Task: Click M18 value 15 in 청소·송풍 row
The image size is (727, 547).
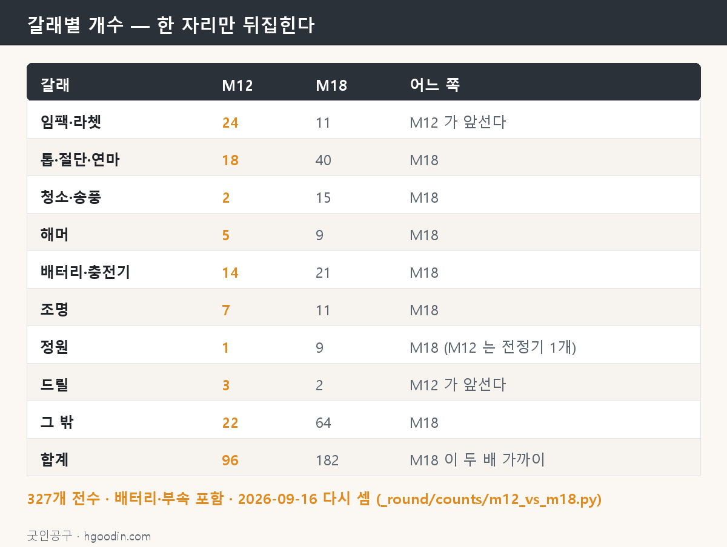Action: 324,198
